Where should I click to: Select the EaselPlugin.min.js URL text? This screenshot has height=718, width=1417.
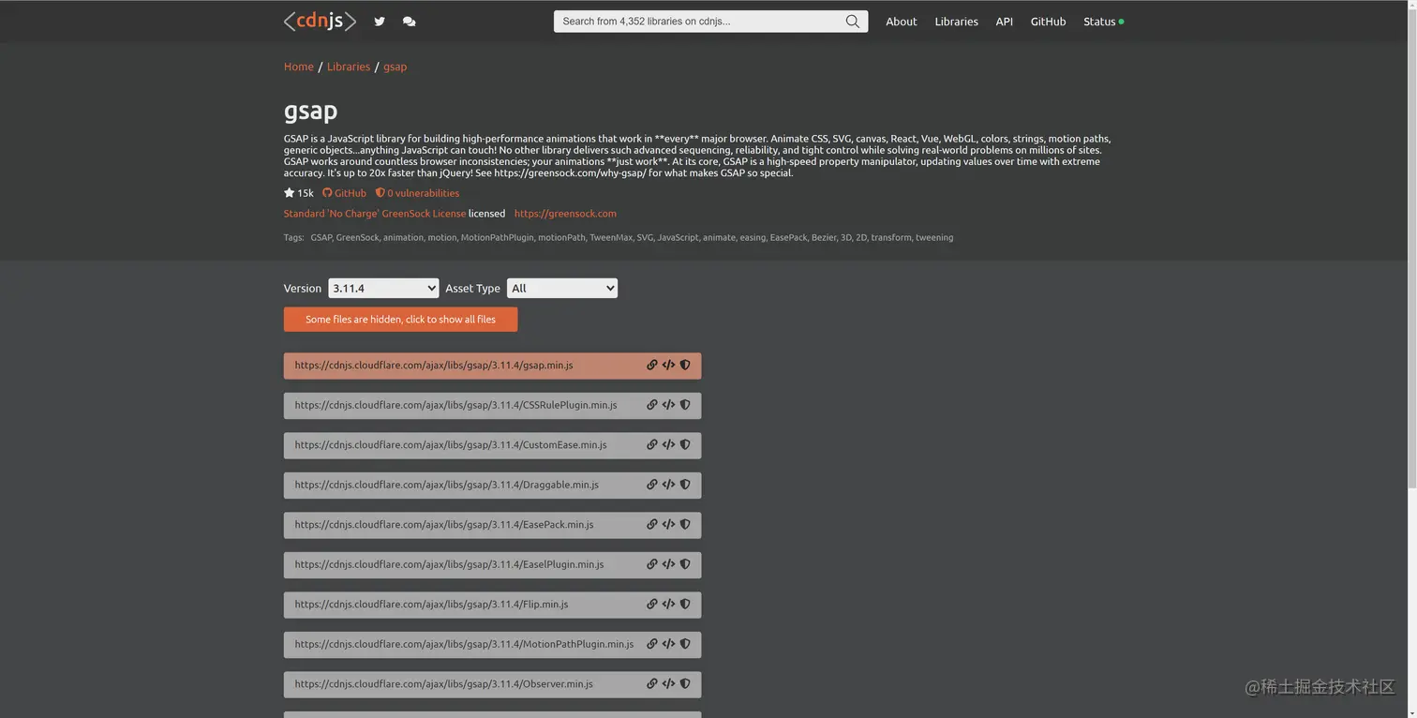click(x=449, y=564)
